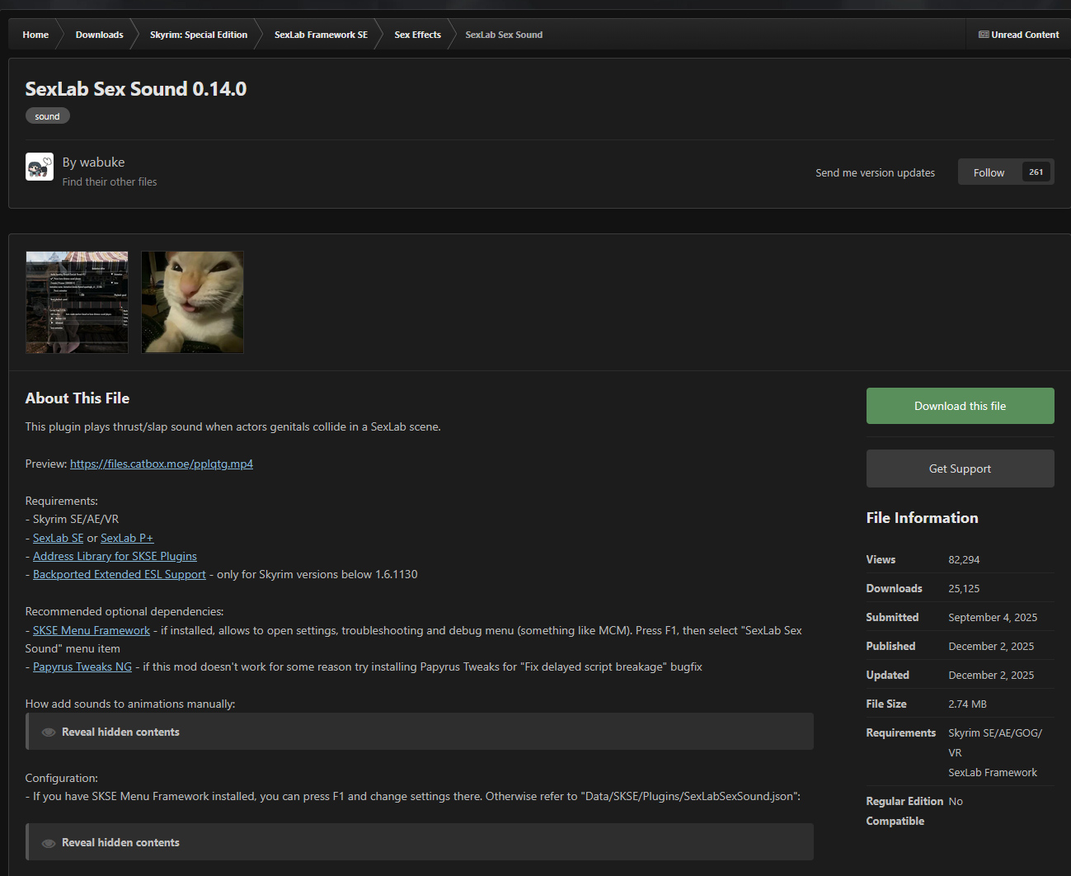This screenshot has width=1071, height=876.
Task: Click the eye icon beside 'How add sounds' spoiler
Action: pos(49,732)
